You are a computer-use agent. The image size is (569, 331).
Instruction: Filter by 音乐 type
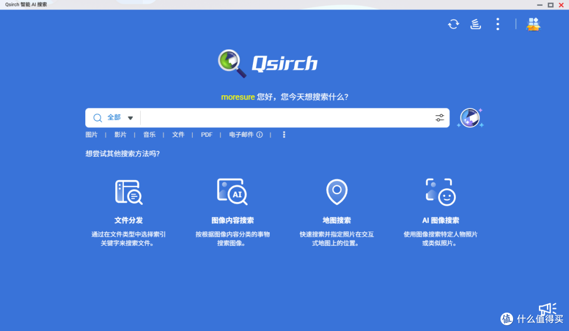(x=149, y=135)
